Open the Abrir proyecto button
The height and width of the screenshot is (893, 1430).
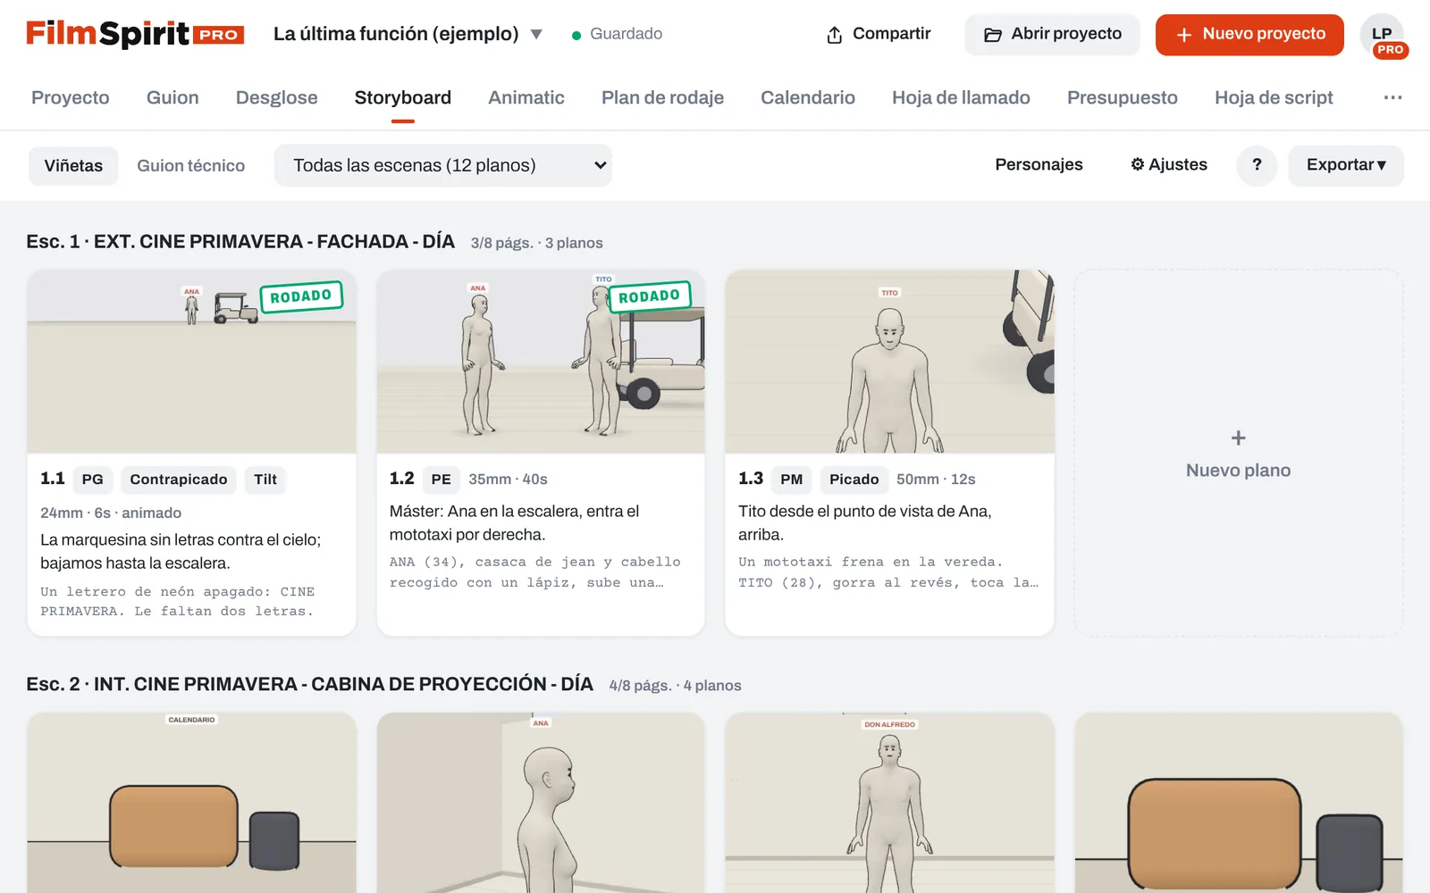[1052, 34]
